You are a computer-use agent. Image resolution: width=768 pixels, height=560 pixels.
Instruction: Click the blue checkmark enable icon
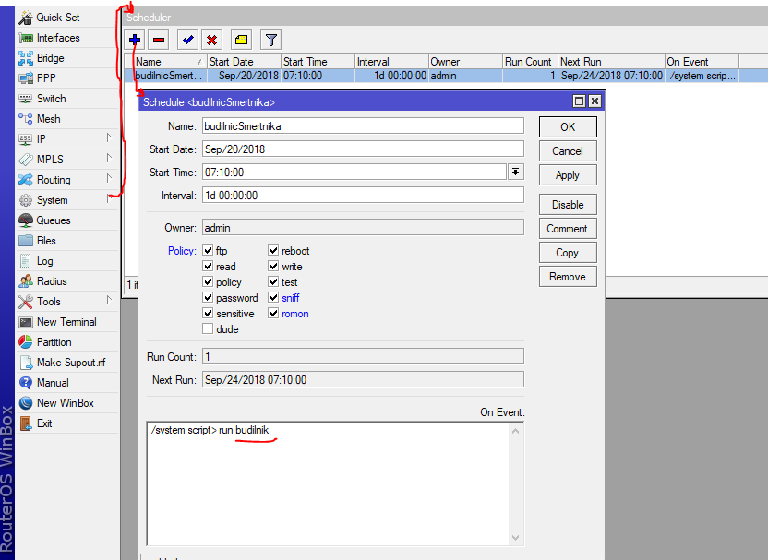click(188, 39)
